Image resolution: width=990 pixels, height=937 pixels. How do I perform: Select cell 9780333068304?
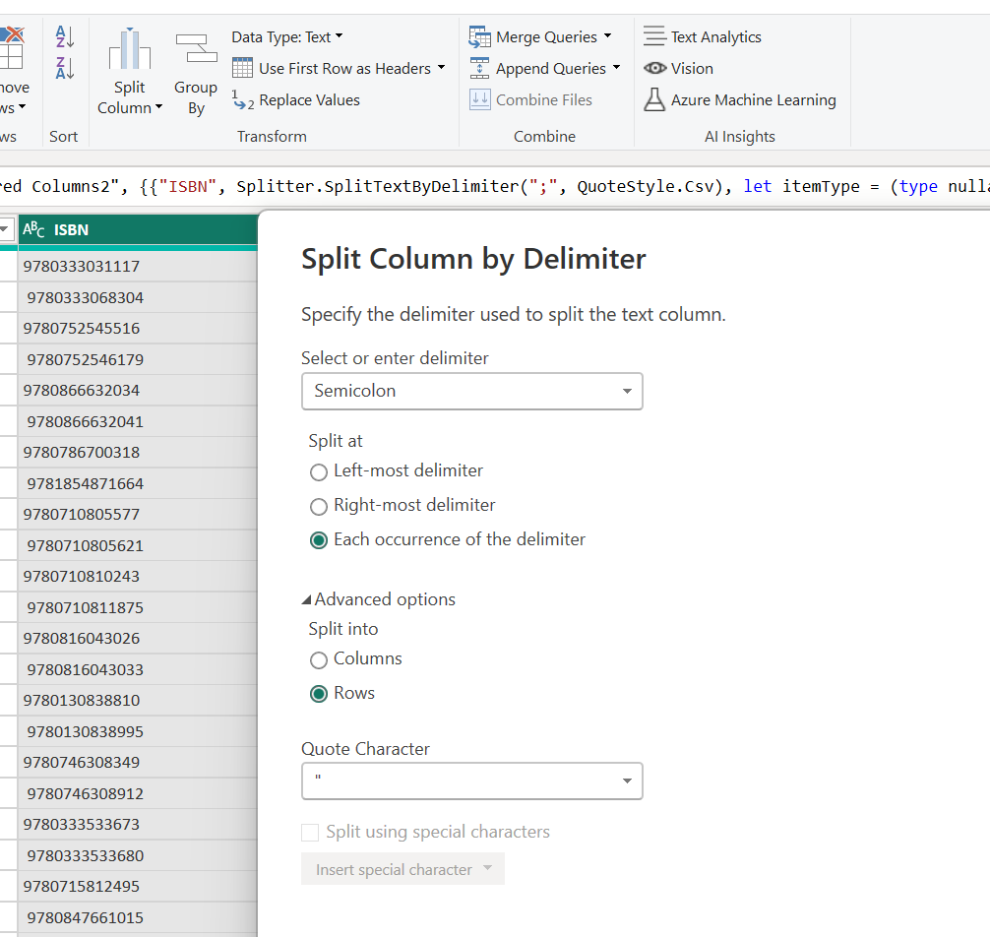(138, 297)
